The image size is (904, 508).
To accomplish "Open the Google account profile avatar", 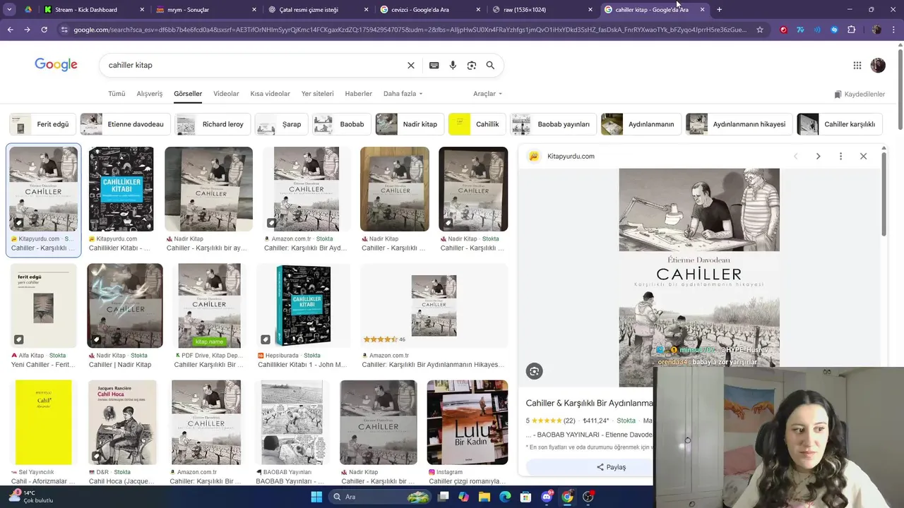I will [878, 65].
